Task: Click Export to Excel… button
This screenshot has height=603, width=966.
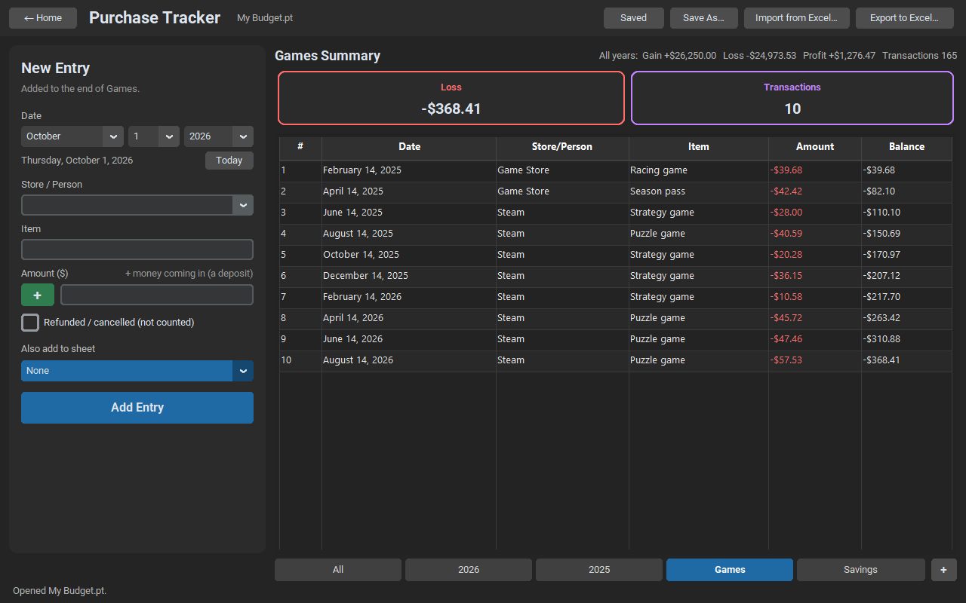Action: (x=905, y=18)
